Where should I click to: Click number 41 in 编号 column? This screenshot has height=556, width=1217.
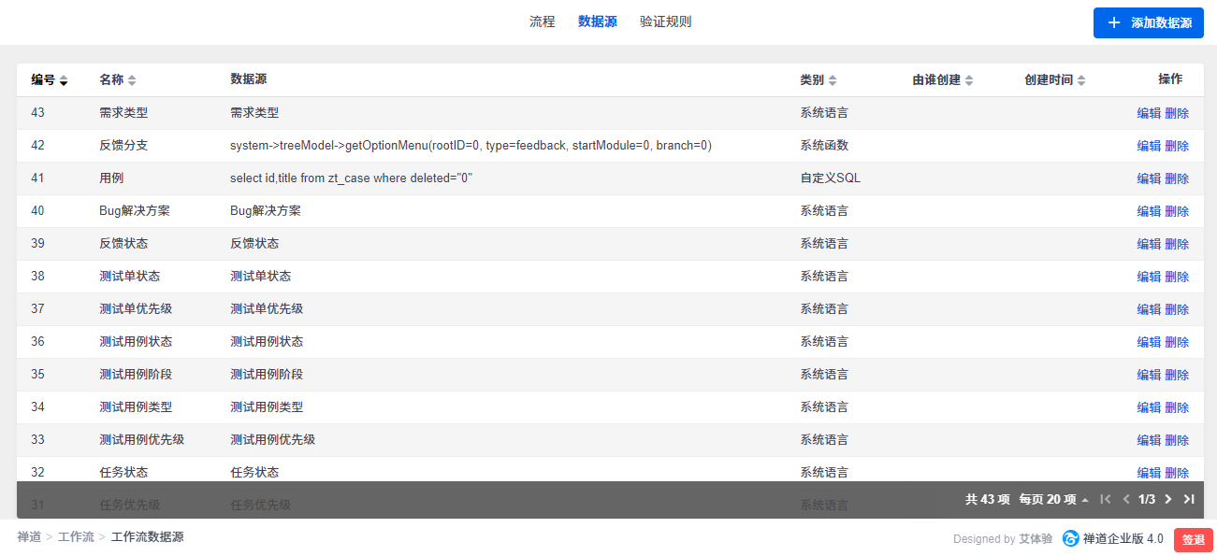click(x=37, y=178)
